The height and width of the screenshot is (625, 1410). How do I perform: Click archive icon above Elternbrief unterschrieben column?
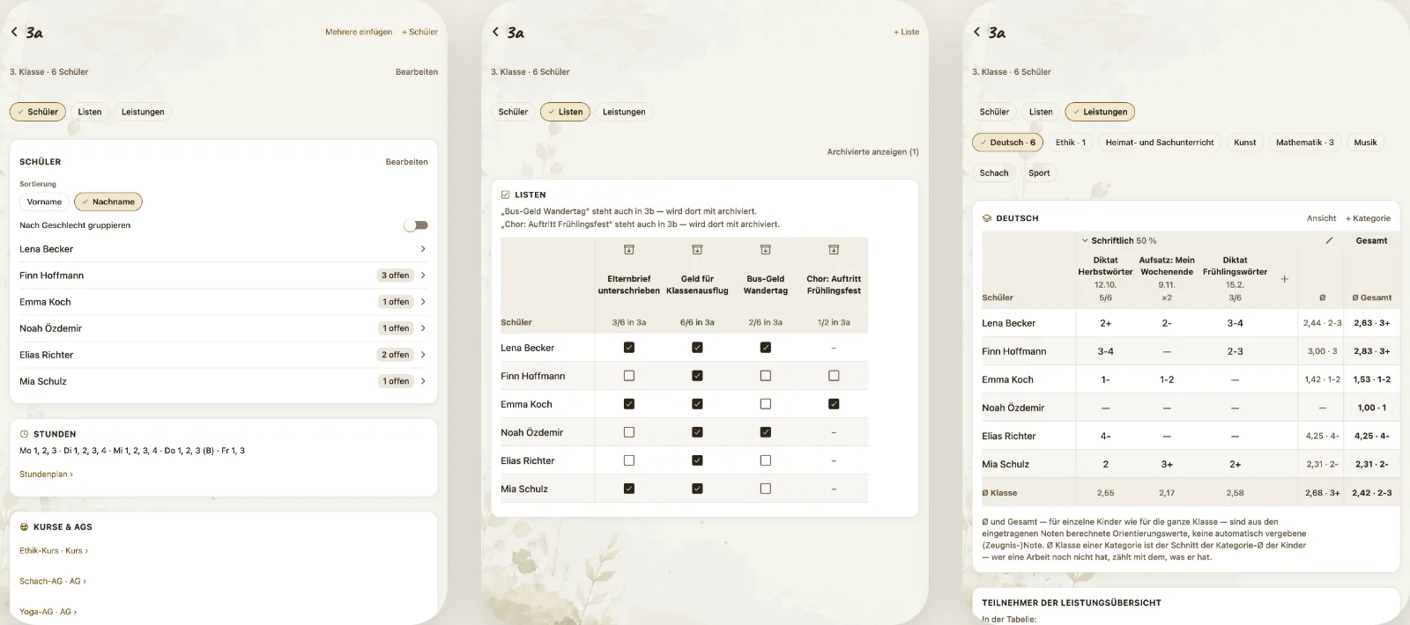(629, 250)
